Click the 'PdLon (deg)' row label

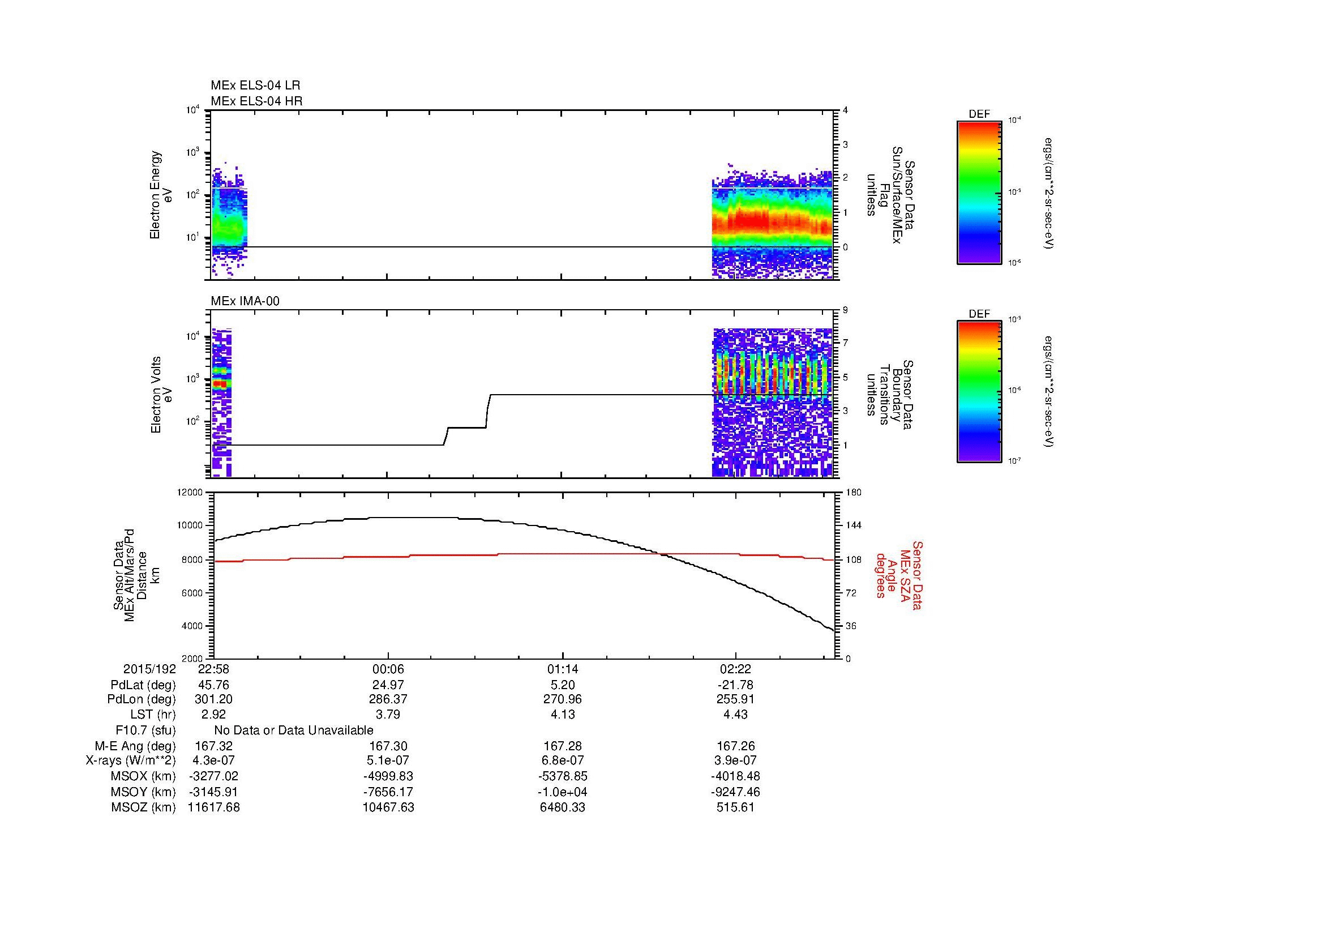click(142, 699)
